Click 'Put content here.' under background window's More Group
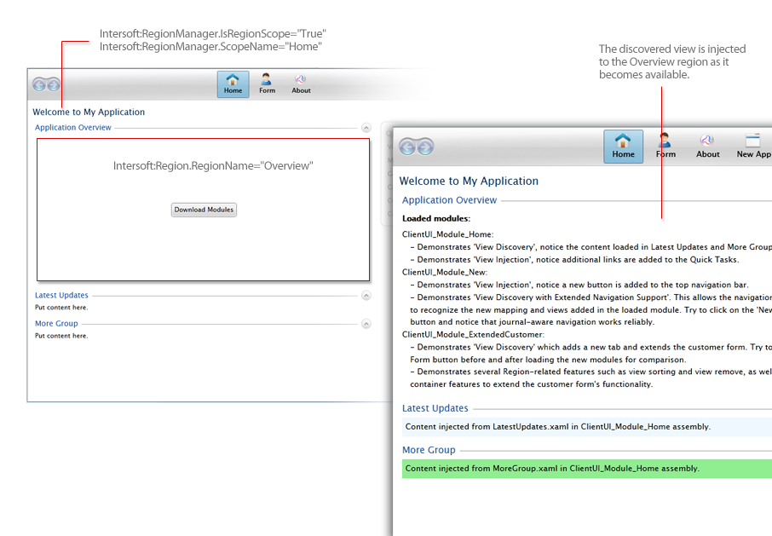This screenshot has width=772, height=536. point(61,336)
